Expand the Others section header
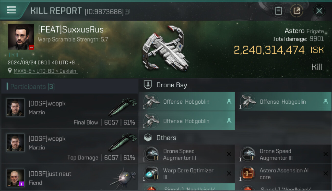This screenshot has height=191, width=332. pyautogui.click(x=235, y=138)
